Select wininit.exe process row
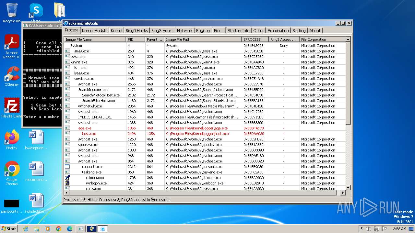The height and width of the screenshot is (233, 415). 205,62
